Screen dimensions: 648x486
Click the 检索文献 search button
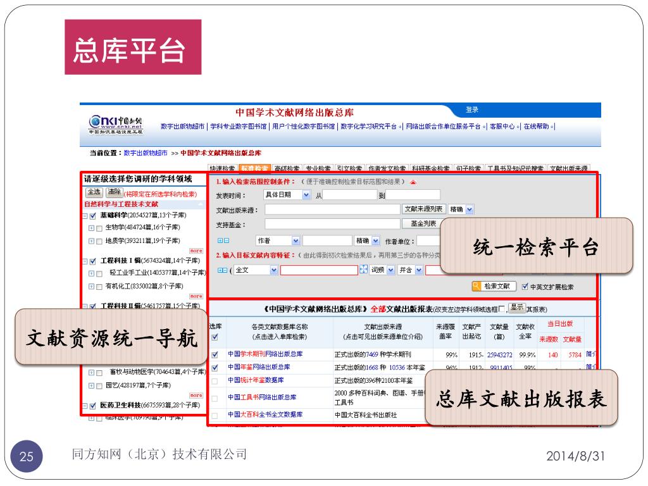494,286
